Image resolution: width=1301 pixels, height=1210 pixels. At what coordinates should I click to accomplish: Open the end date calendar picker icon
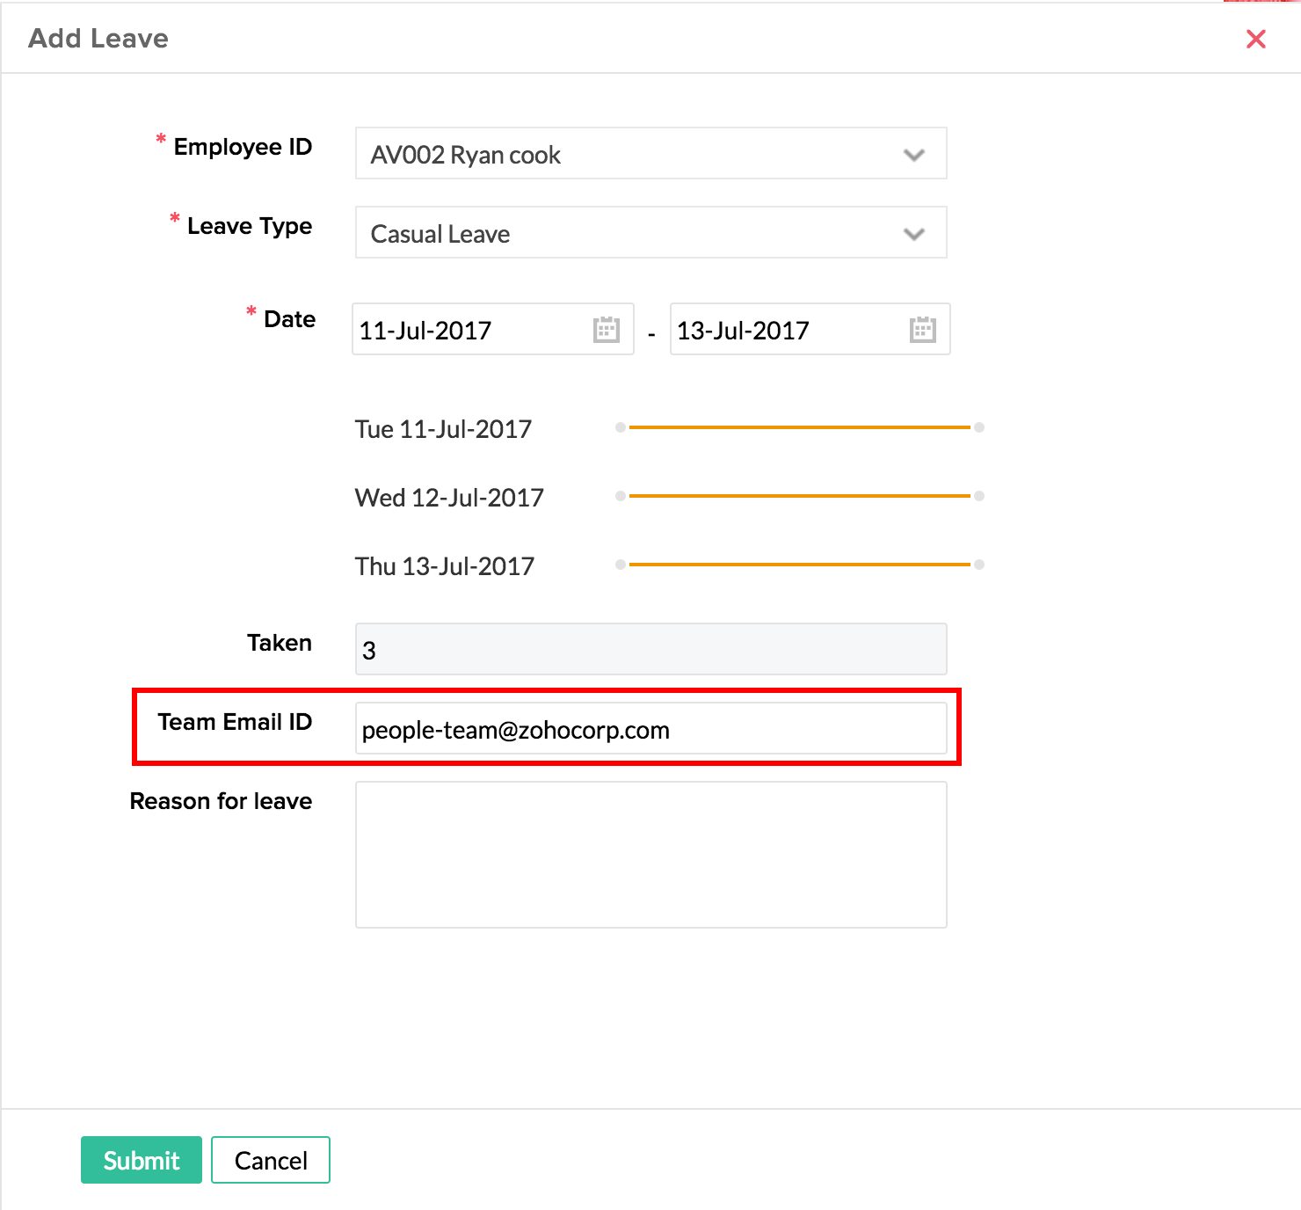(923, 330)
